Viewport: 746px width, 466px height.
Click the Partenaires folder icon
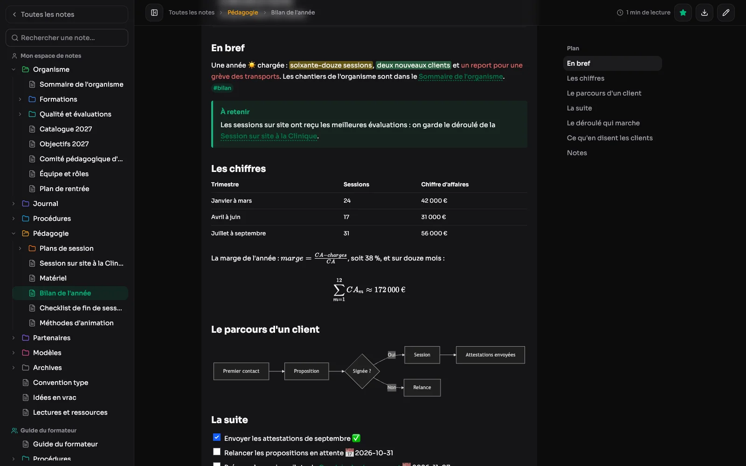point(26,338)
